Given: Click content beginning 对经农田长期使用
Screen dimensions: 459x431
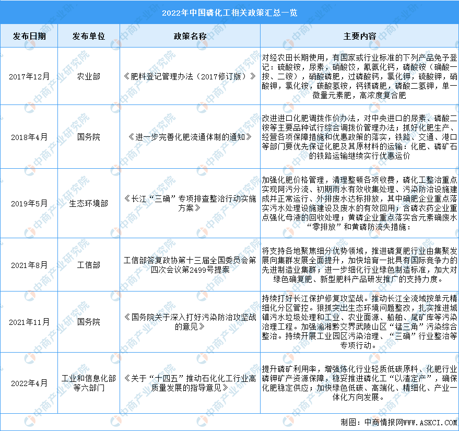Looking at the screenshot, I should 359,76.
